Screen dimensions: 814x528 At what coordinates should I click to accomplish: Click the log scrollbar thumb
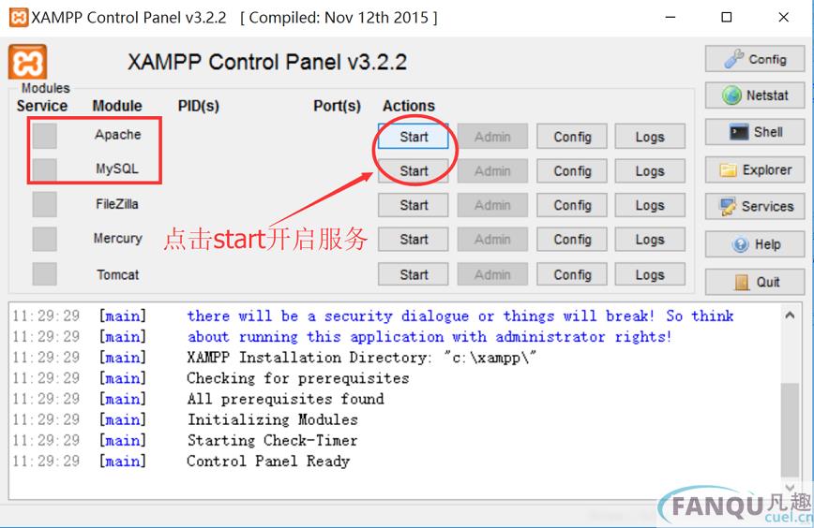[790, 430]
